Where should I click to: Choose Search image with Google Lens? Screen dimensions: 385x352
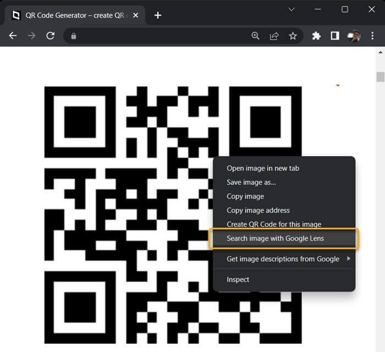[284, 239]
